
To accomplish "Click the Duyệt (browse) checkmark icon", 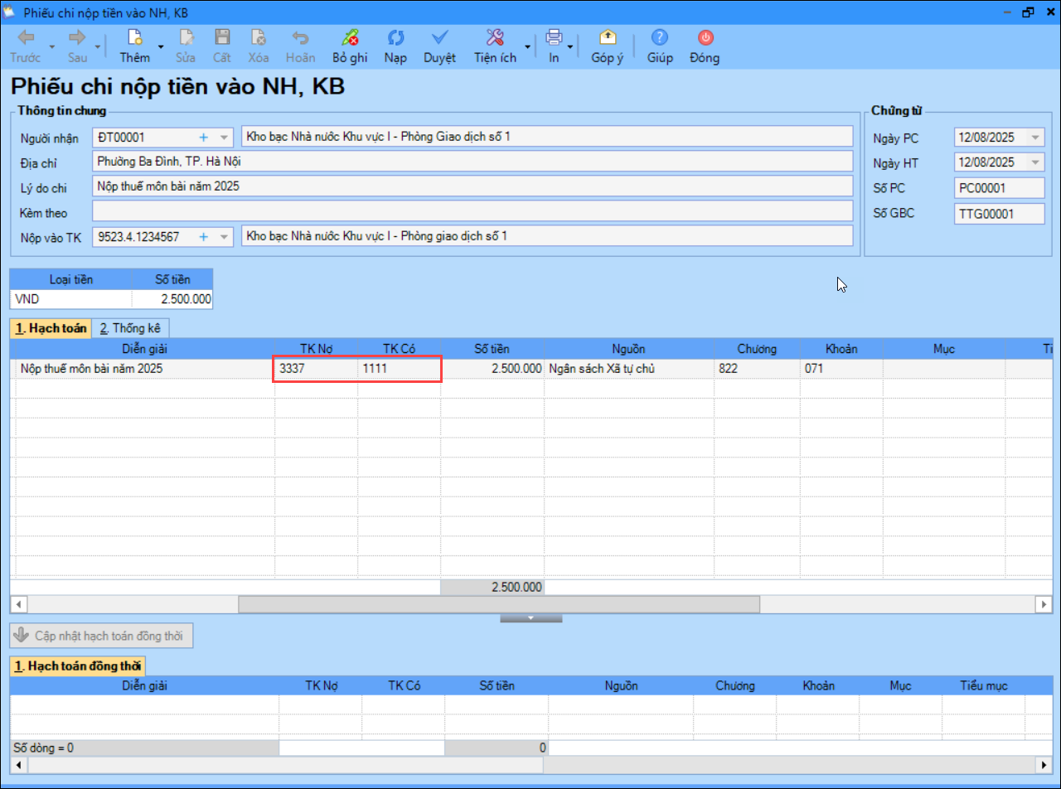I will pos(439,38).
